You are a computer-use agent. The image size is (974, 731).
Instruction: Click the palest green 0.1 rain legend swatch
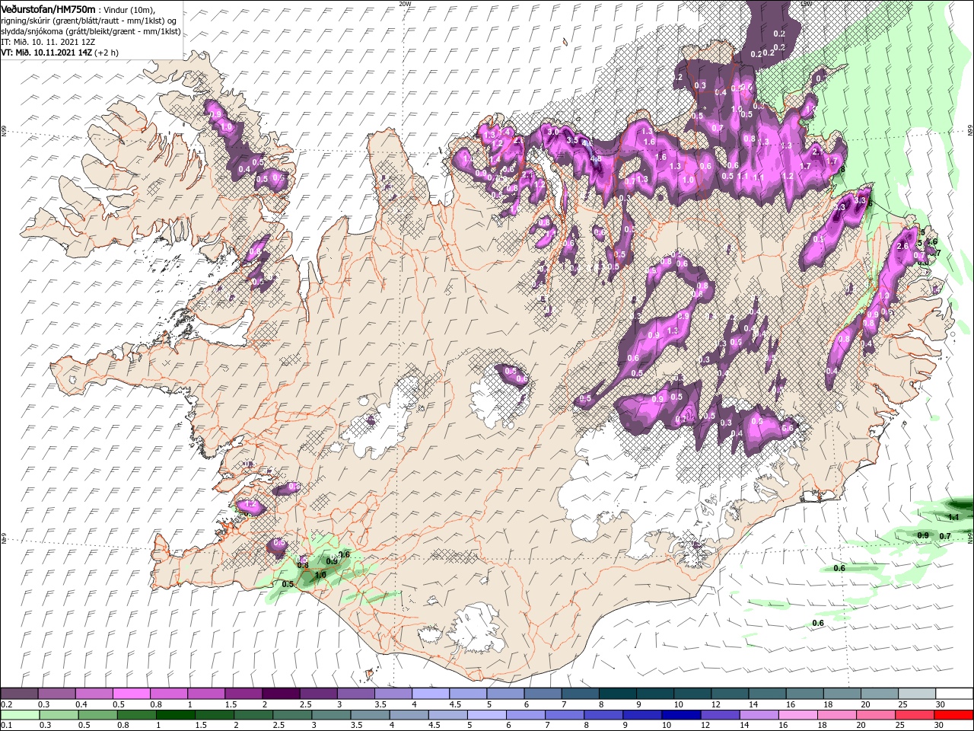(x=20, y=715)
